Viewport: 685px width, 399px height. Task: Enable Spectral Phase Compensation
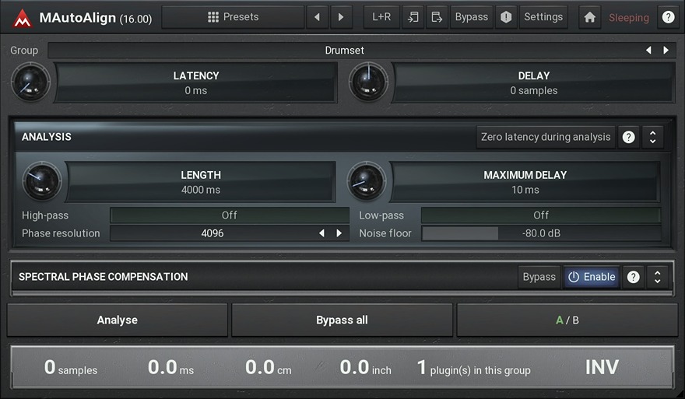tap(592, 277)
